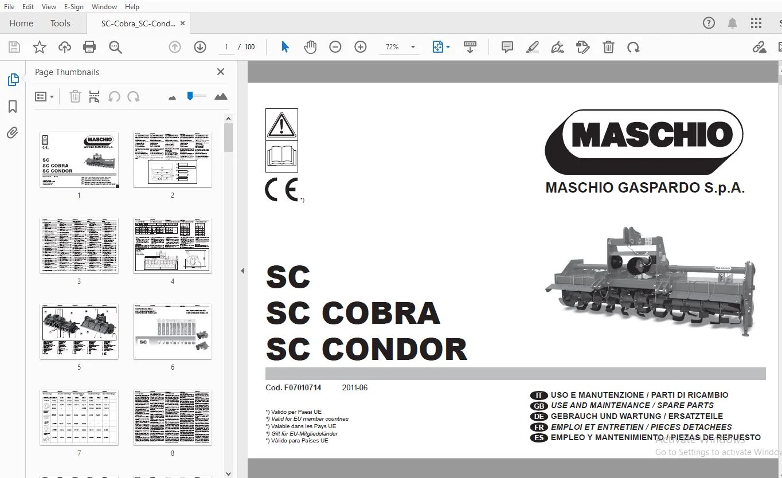Upload the file to cloud
Image resolution: width=782 pixels, height=478 pixels.
point(65,47)
